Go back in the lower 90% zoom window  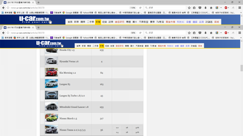click(3, 33)
